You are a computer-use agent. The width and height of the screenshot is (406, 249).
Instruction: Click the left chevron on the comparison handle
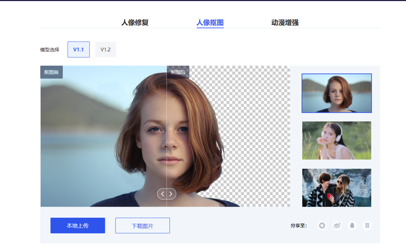[x=162, y=193]
